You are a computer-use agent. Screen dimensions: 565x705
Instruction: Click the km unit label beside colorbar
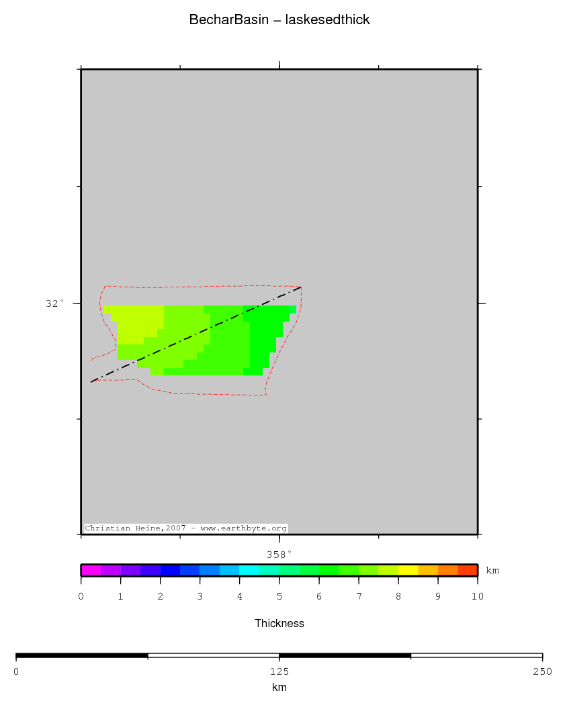(492, 571)
